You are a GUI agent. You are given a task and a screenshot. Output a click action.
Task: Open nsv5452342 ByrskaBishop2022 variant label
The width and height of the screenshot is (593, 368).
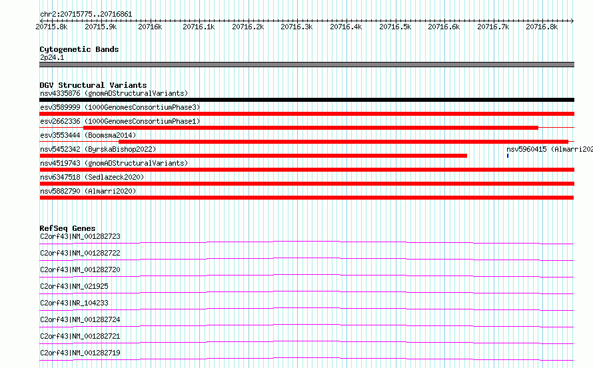coord(98,149)
